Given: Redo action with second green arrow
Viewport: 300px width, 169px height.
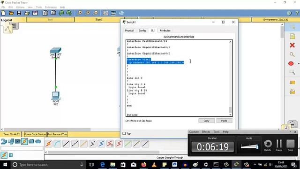Looking at the screenshot, I should [69, 13].
